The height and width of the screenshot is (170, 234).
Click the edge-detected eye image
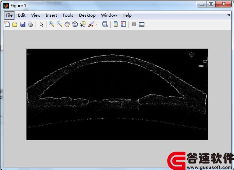click(117, 94)
